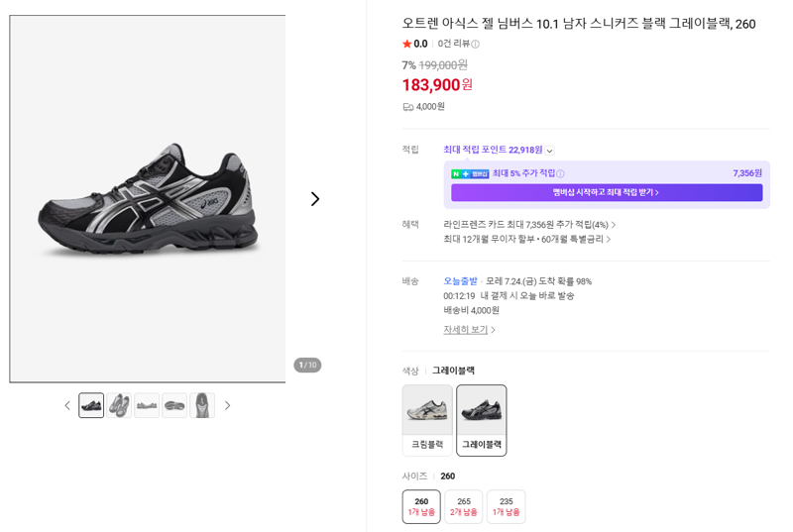The width and height of the screenshot is (793, 532).
Task: Select size 260 option
Action: coord(421,506)
